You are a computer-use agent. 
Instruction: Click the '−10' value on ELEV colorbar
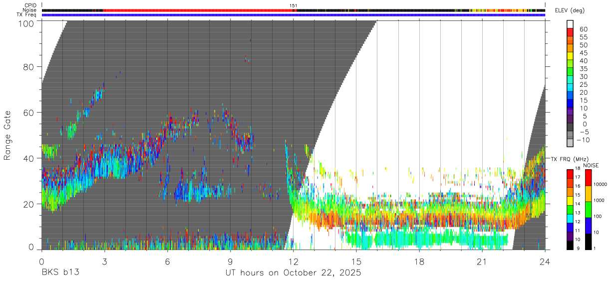(582, 140)
